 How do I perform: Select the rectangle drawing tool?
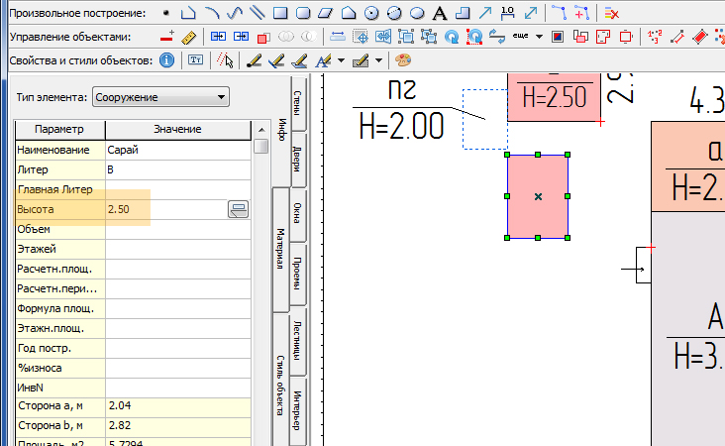coord(279,13)
